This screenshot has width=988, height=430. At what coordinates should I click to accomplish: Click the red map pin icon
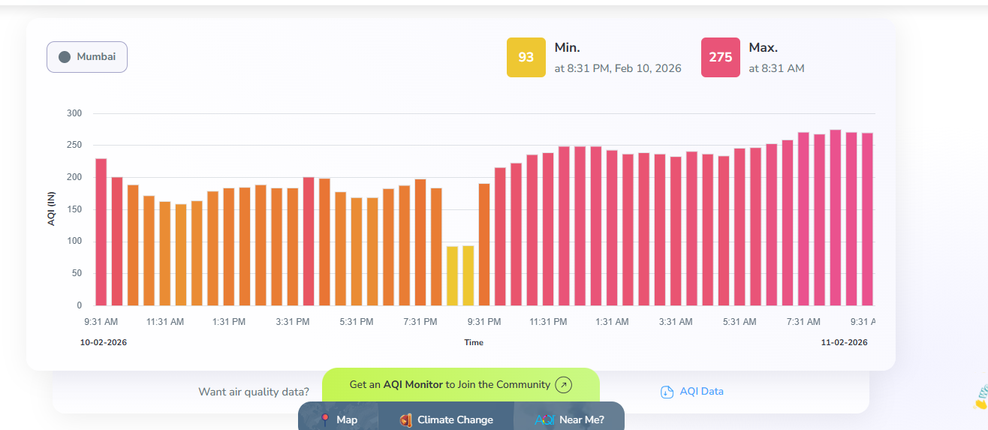(x=325, y=419)
